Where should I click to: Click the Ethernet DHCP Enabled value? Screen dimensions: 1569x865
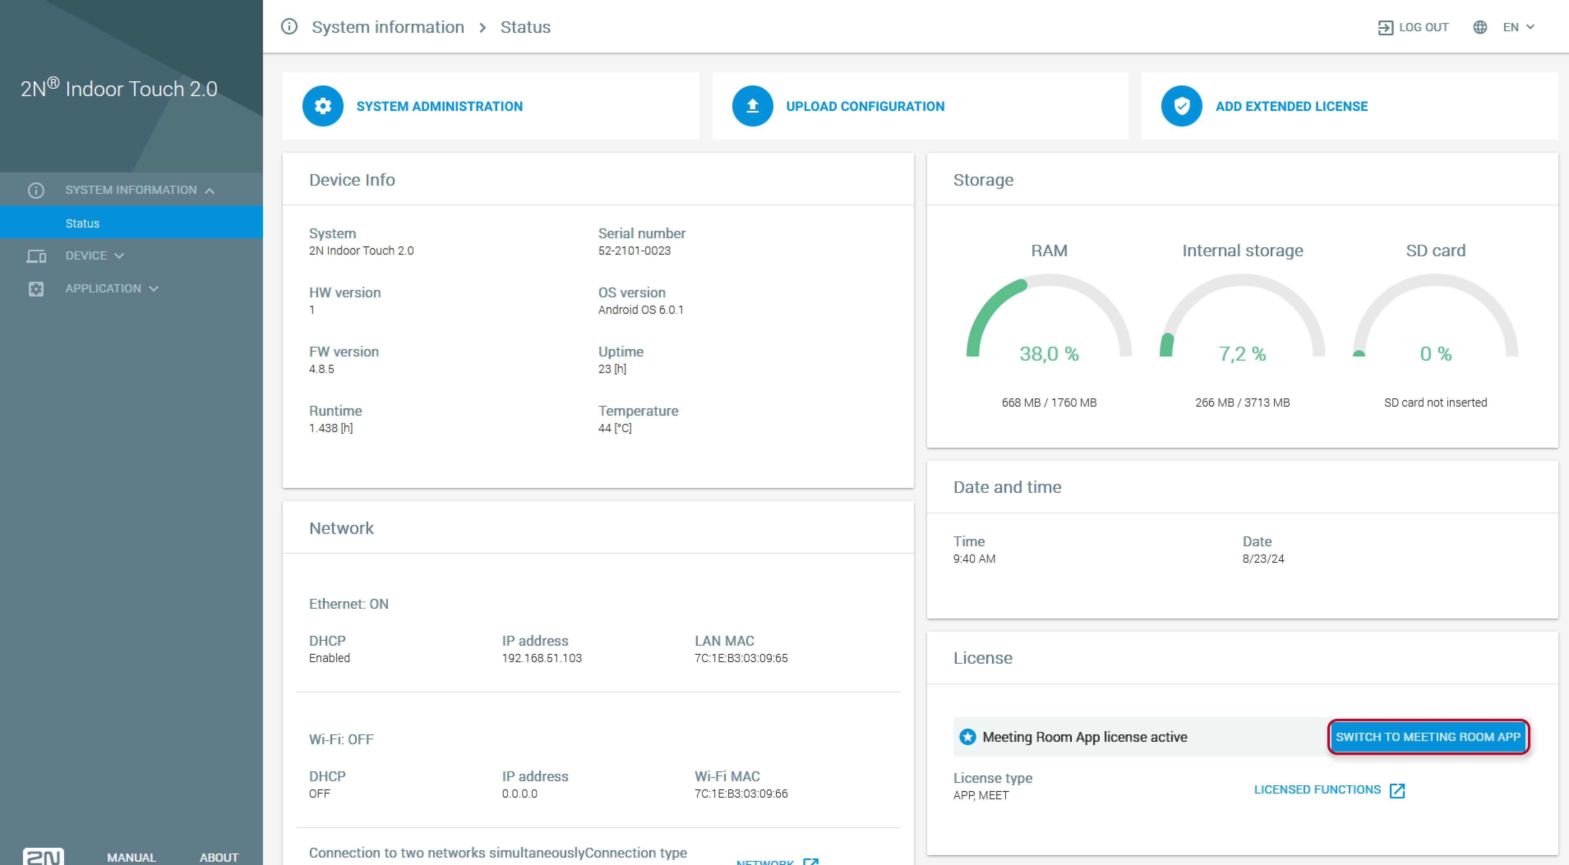click(329, 658)
